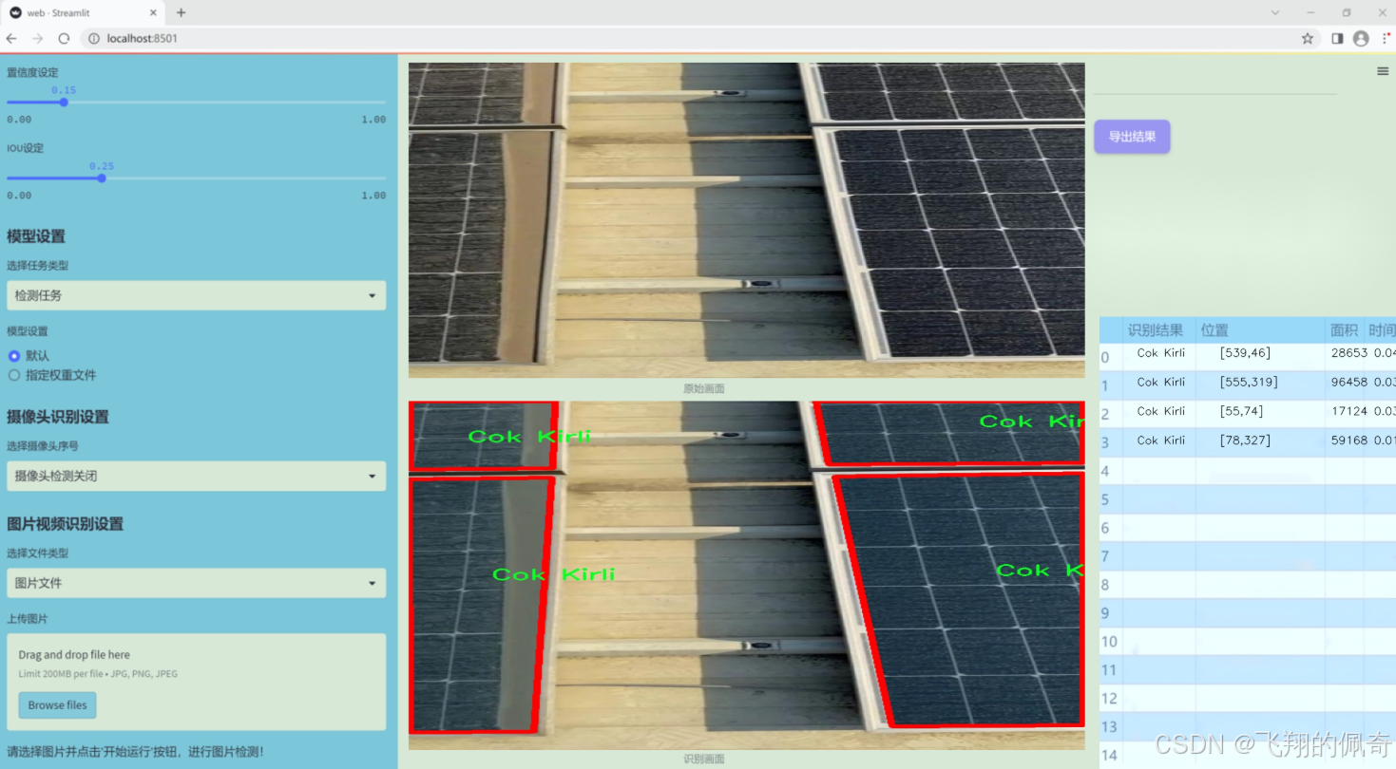Open a new browser tab
1396x769 pixels.
pos(181,12)
